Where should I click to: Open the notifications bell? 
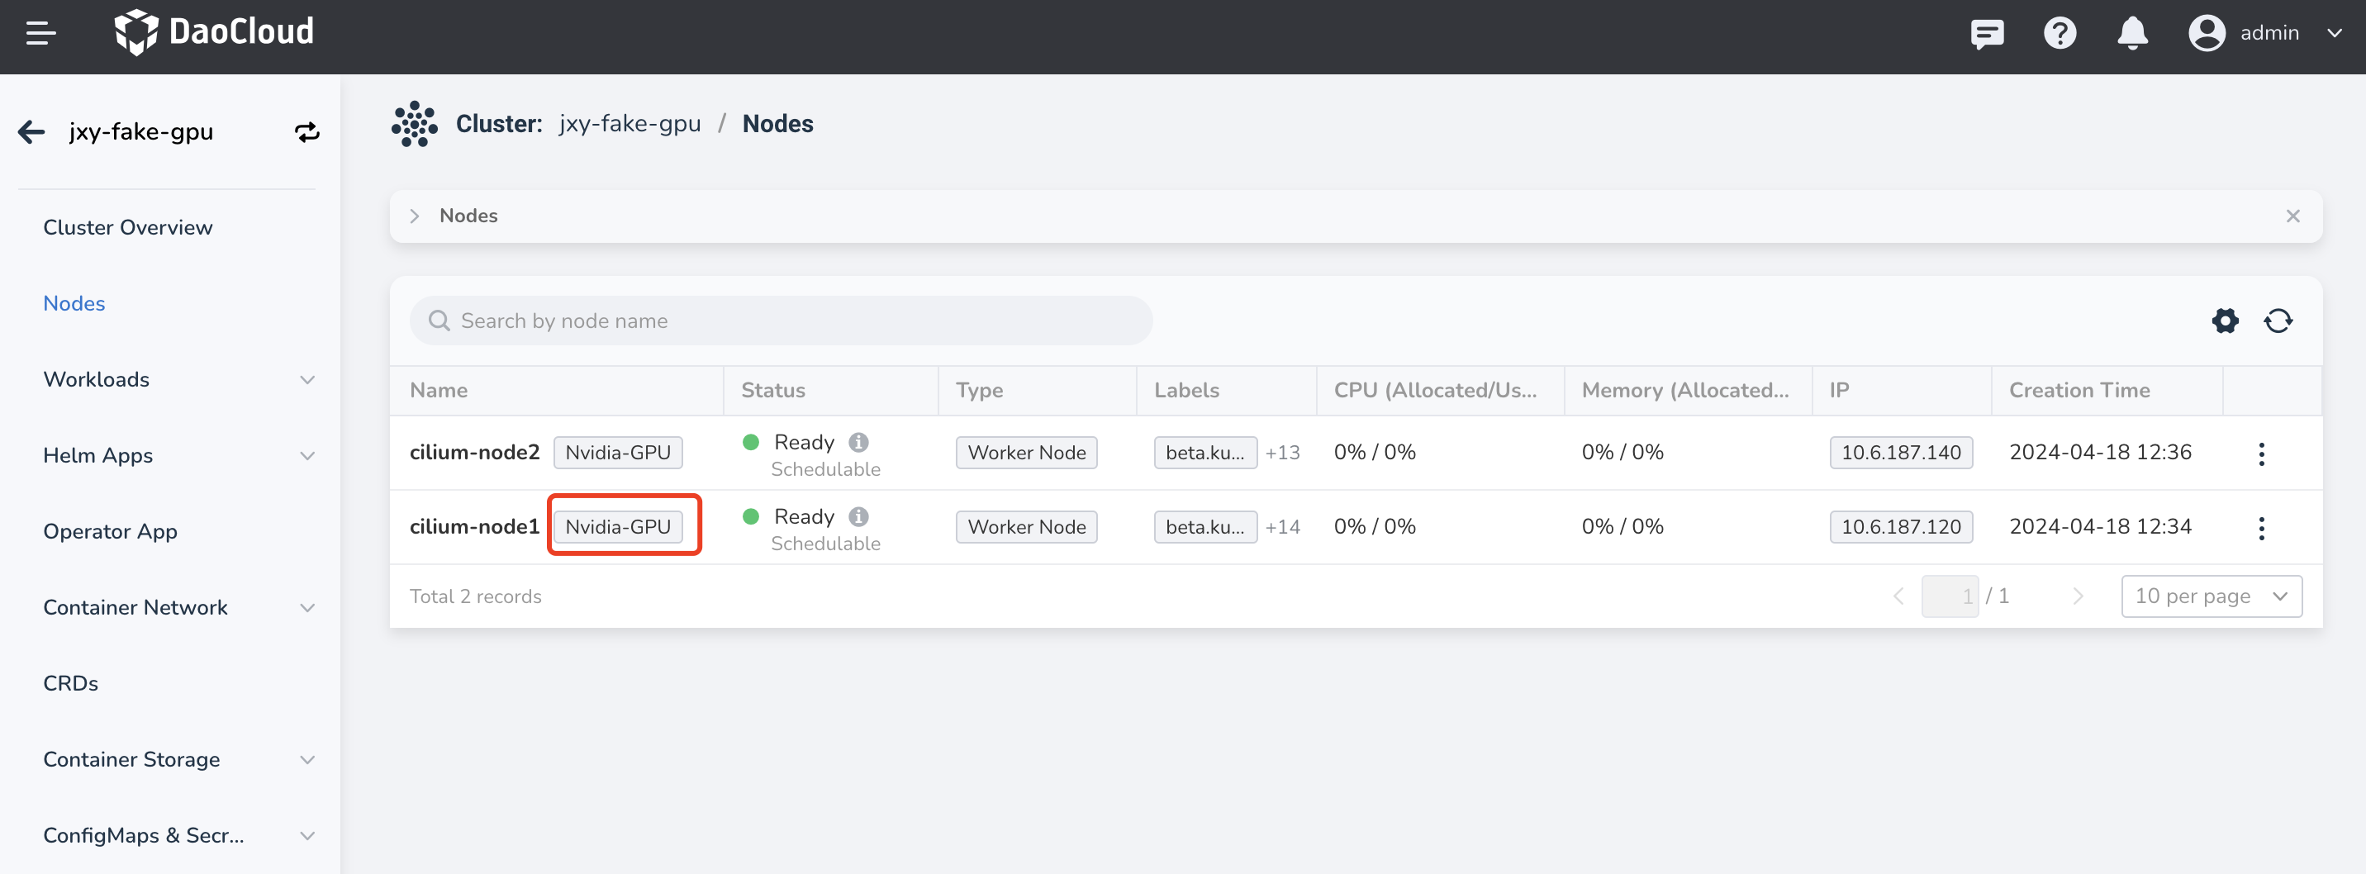click(x=2131, y=34)
